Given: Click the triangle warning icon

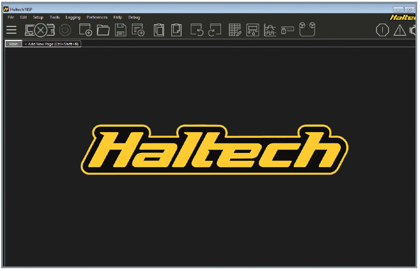Looking at the screenshot, I should coord(400,30).
